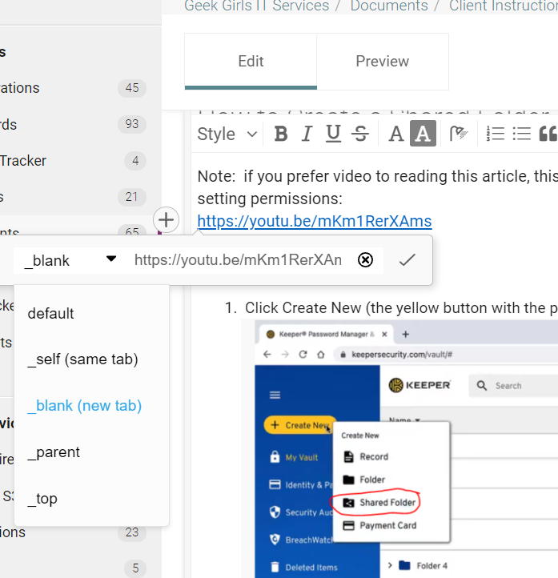Toggle italic text formatting

(307, 134)
